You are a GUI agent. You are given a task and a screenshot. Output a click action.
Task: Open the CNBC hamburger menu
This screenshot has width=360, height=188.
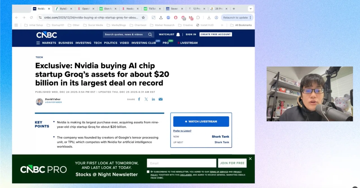point(38,43)
